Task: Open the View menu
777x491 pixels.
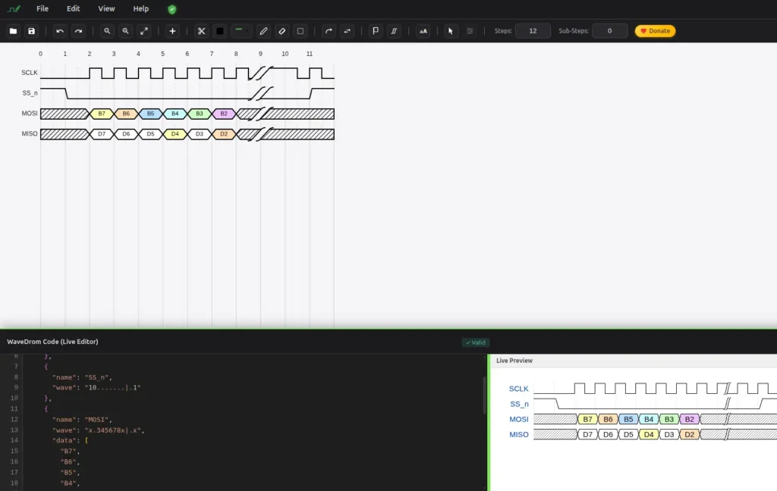Action: click(x=107, y=8)
